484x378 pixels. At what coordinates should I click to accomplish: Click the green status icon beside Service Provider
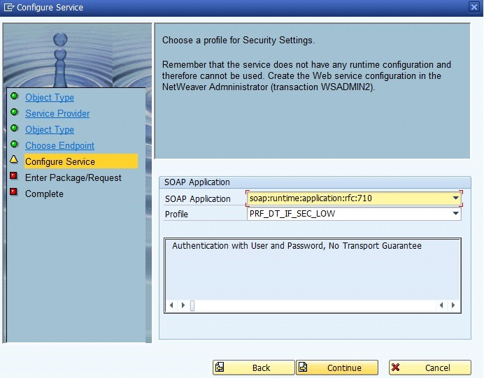tap(13, 112)
